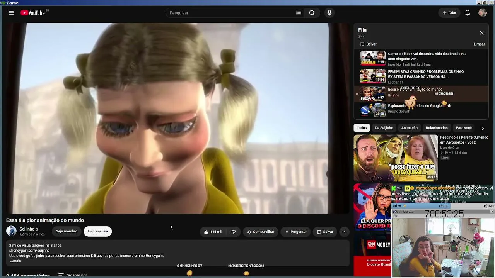Open the Criar create menu
Screen dimensions: 495x278
pyautogui.click(x=449, y=13)
